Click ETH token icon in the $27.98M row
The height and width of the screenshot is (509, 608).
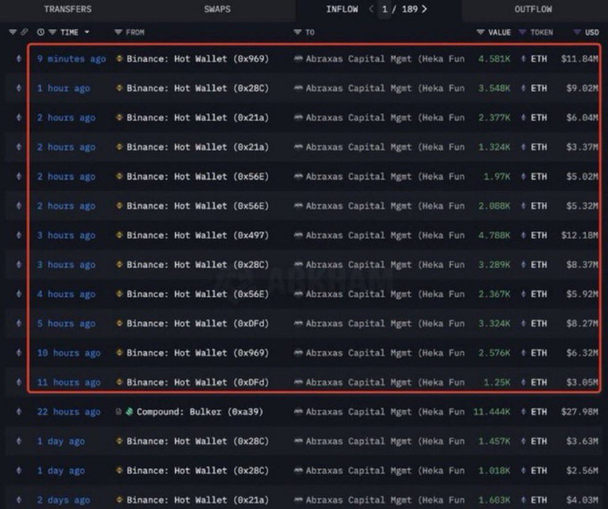point(524,411)
